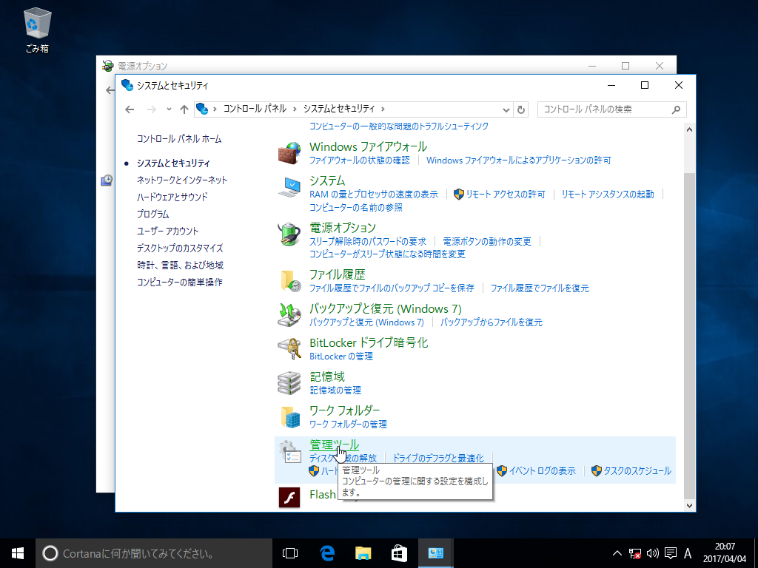This screenshot has height=568, width=758.
Task: Expand the chevron after システムとセキュリティ in breadcrumb
Action: pyautogui.click(x=383, y=109)
